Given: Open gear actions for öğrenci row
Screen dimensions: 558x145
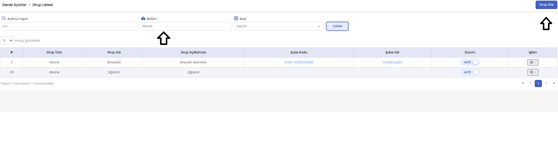Looking at the screenshot, I should click(533, 72).
